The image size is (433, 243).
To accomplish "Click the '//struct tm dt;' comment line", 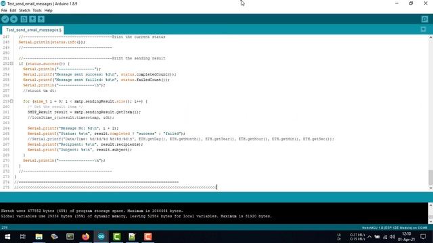I will 39,90.
